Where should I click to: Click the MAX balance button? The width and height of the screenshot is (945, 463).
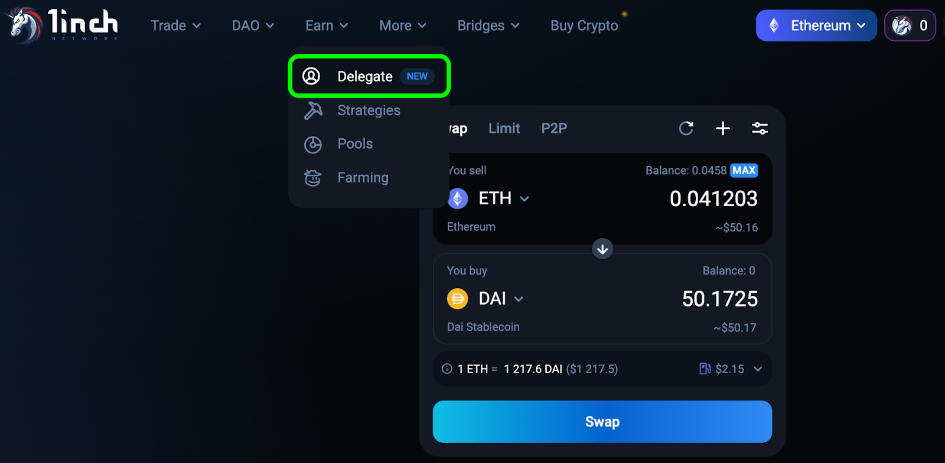pyautogui.click(x=744, y=171)
